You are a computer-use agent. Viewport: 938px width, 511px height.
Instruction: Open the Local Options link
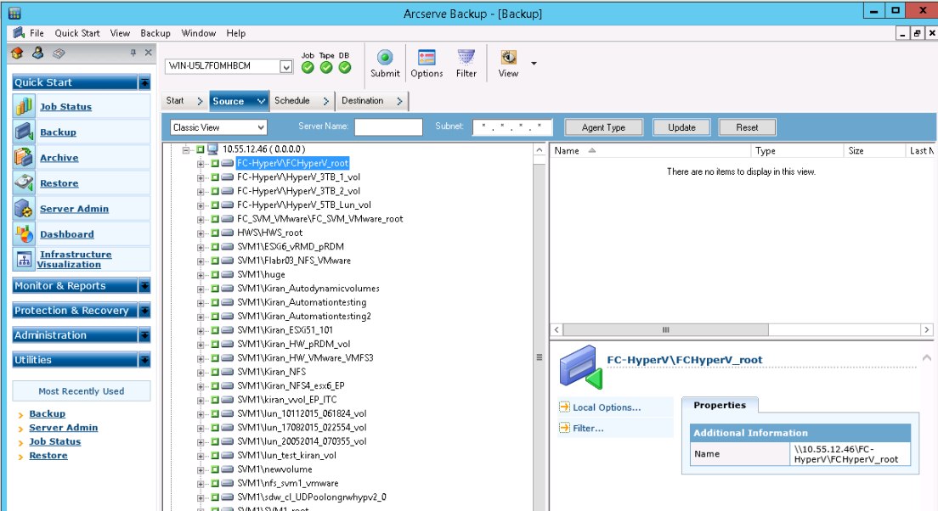click(607, 407)
